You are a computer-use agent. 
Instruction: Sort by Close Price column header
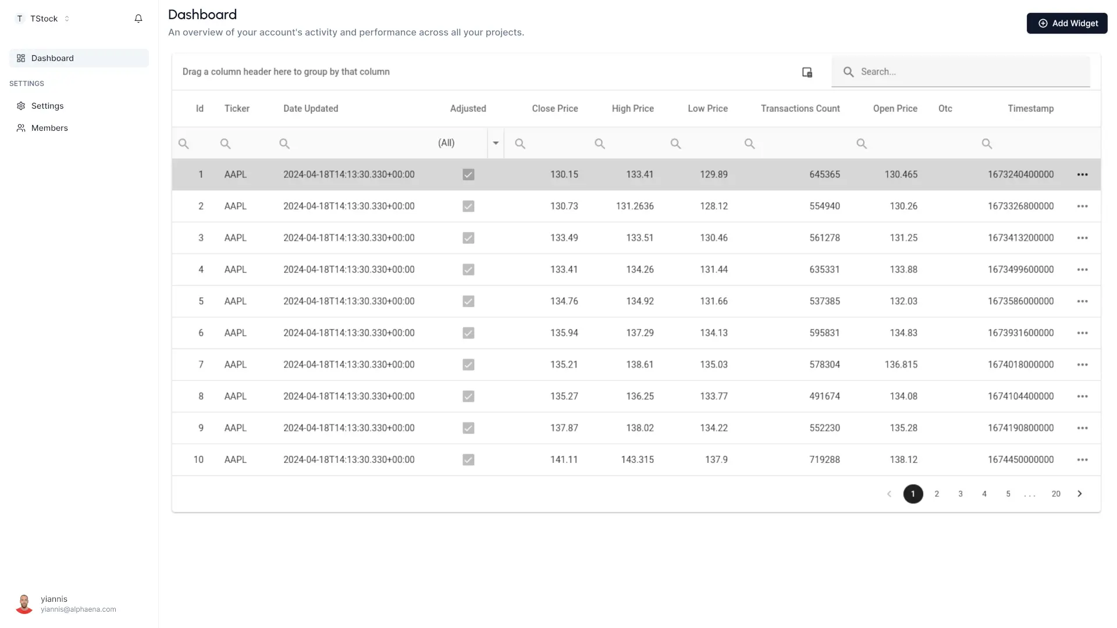coord(554,109)
